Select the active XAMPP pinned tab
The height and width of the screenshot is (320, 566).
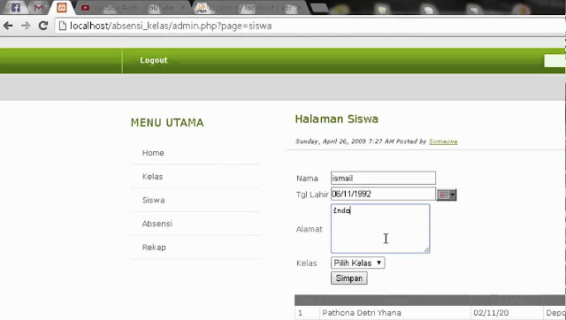[62, 8]
